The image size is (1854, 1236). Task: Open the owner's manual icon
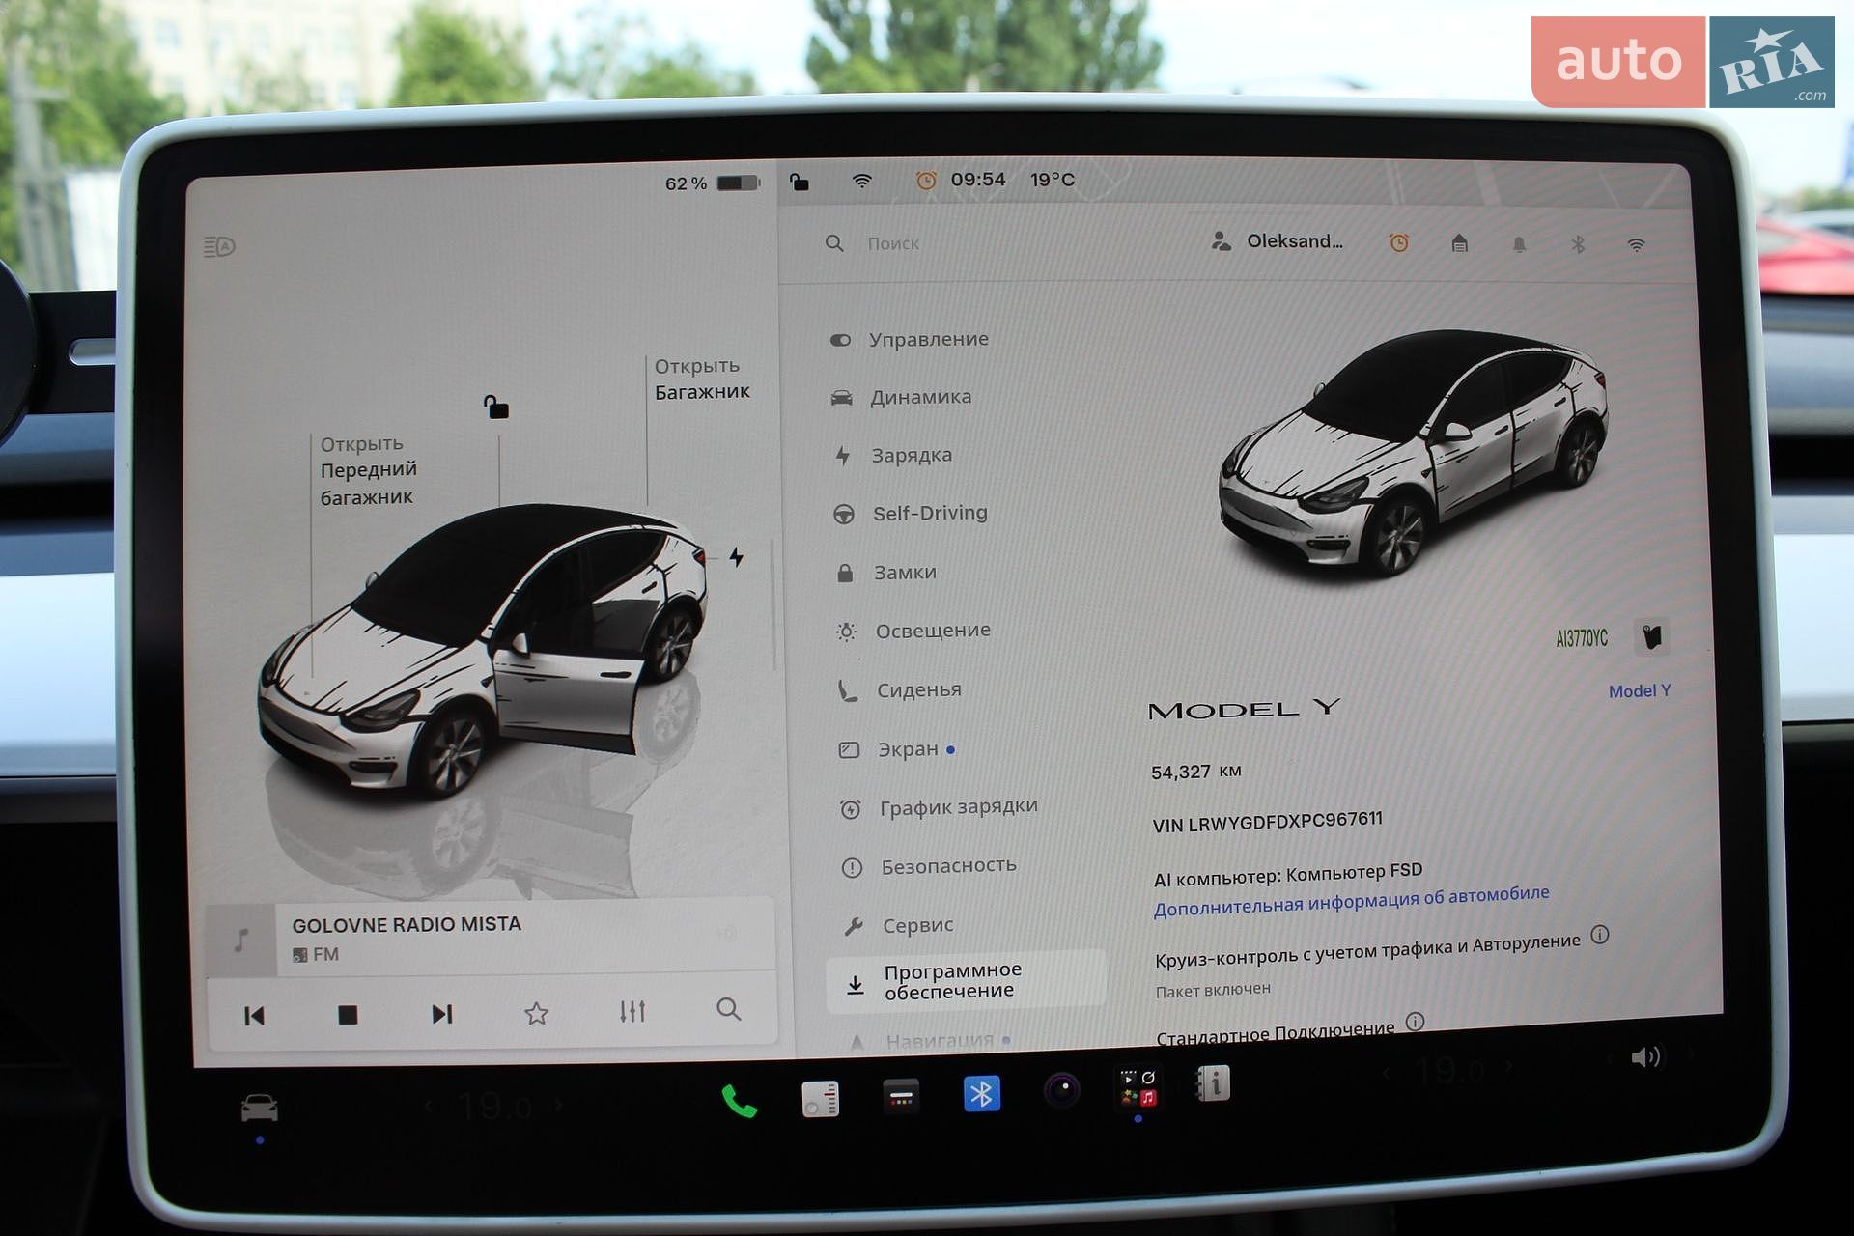[x=1213, y=1083]
